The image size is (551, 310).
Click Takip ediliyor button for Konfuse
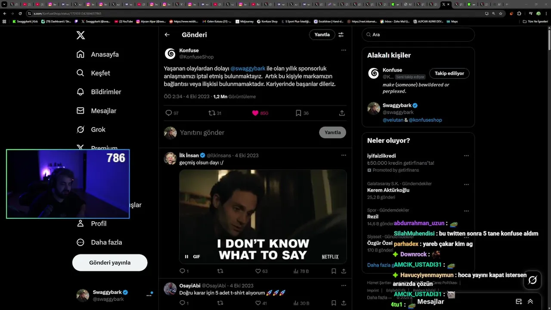(x=449, y=73)
